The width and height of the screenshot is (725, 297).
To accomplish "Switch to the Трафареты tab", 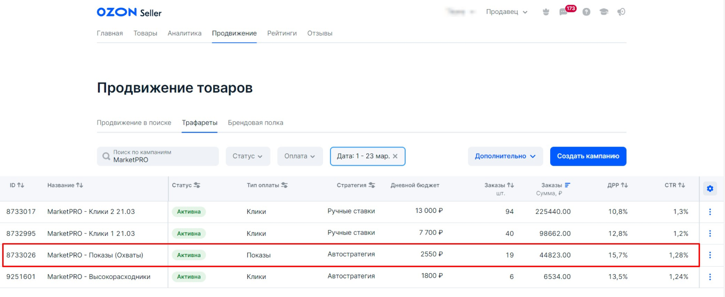I will [199, 122].
